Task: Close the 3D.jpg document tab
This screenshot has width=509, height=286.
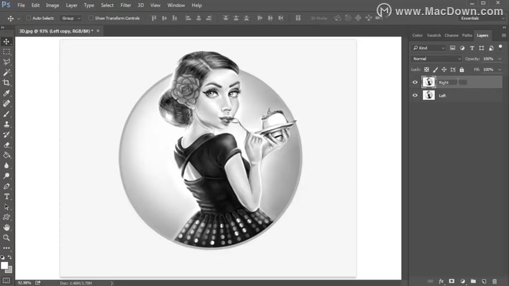Action: coord(98,31)
